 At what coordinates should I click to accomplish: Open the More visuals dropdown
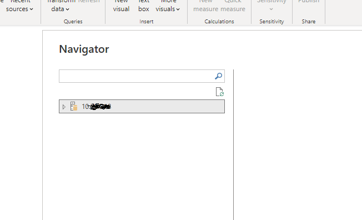pyautogui.click(x=168, y=6)
